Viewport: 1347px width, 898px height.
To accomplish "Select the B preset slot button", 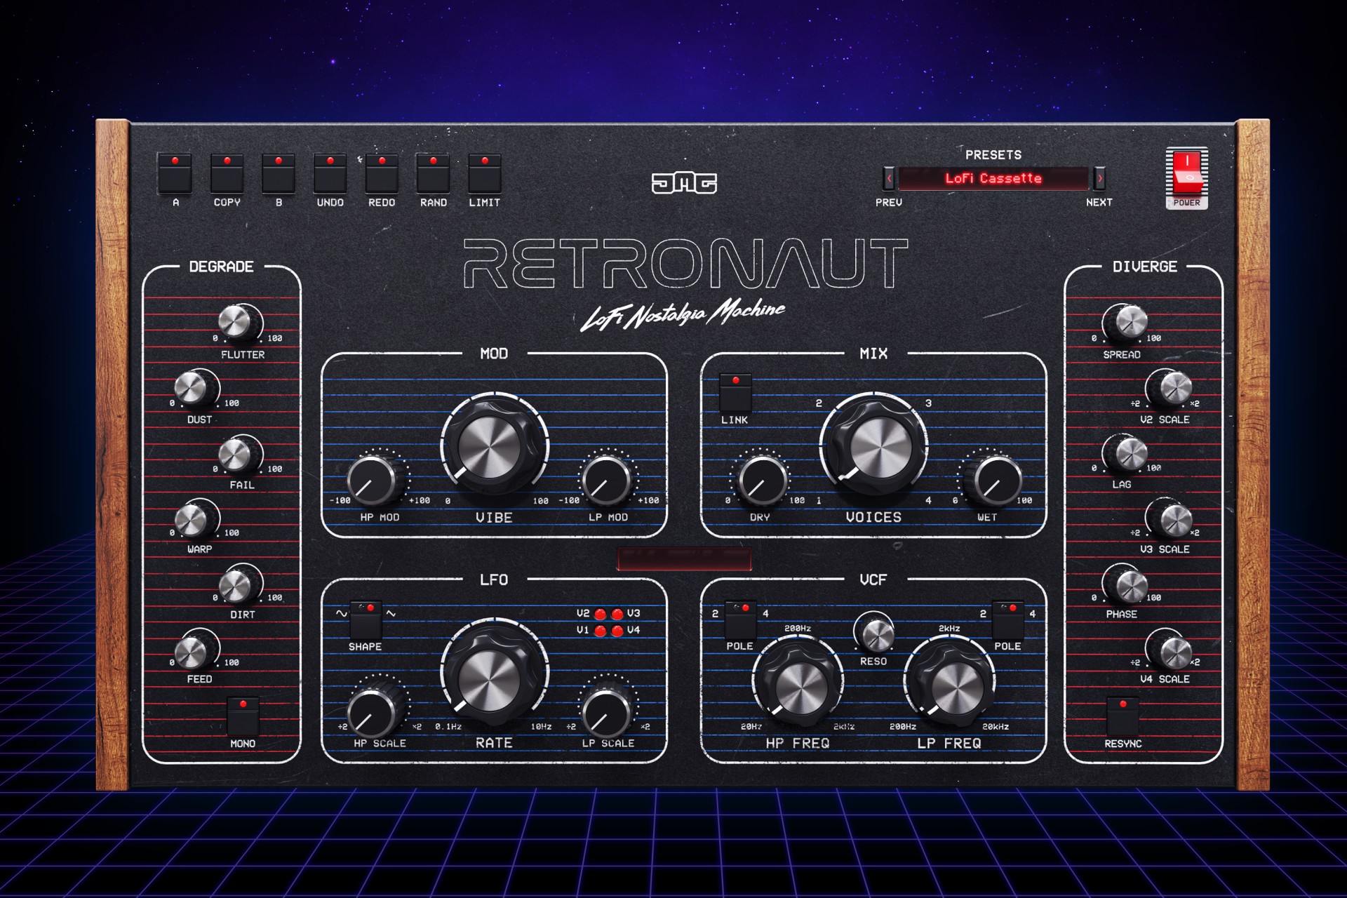I will 279,173.
